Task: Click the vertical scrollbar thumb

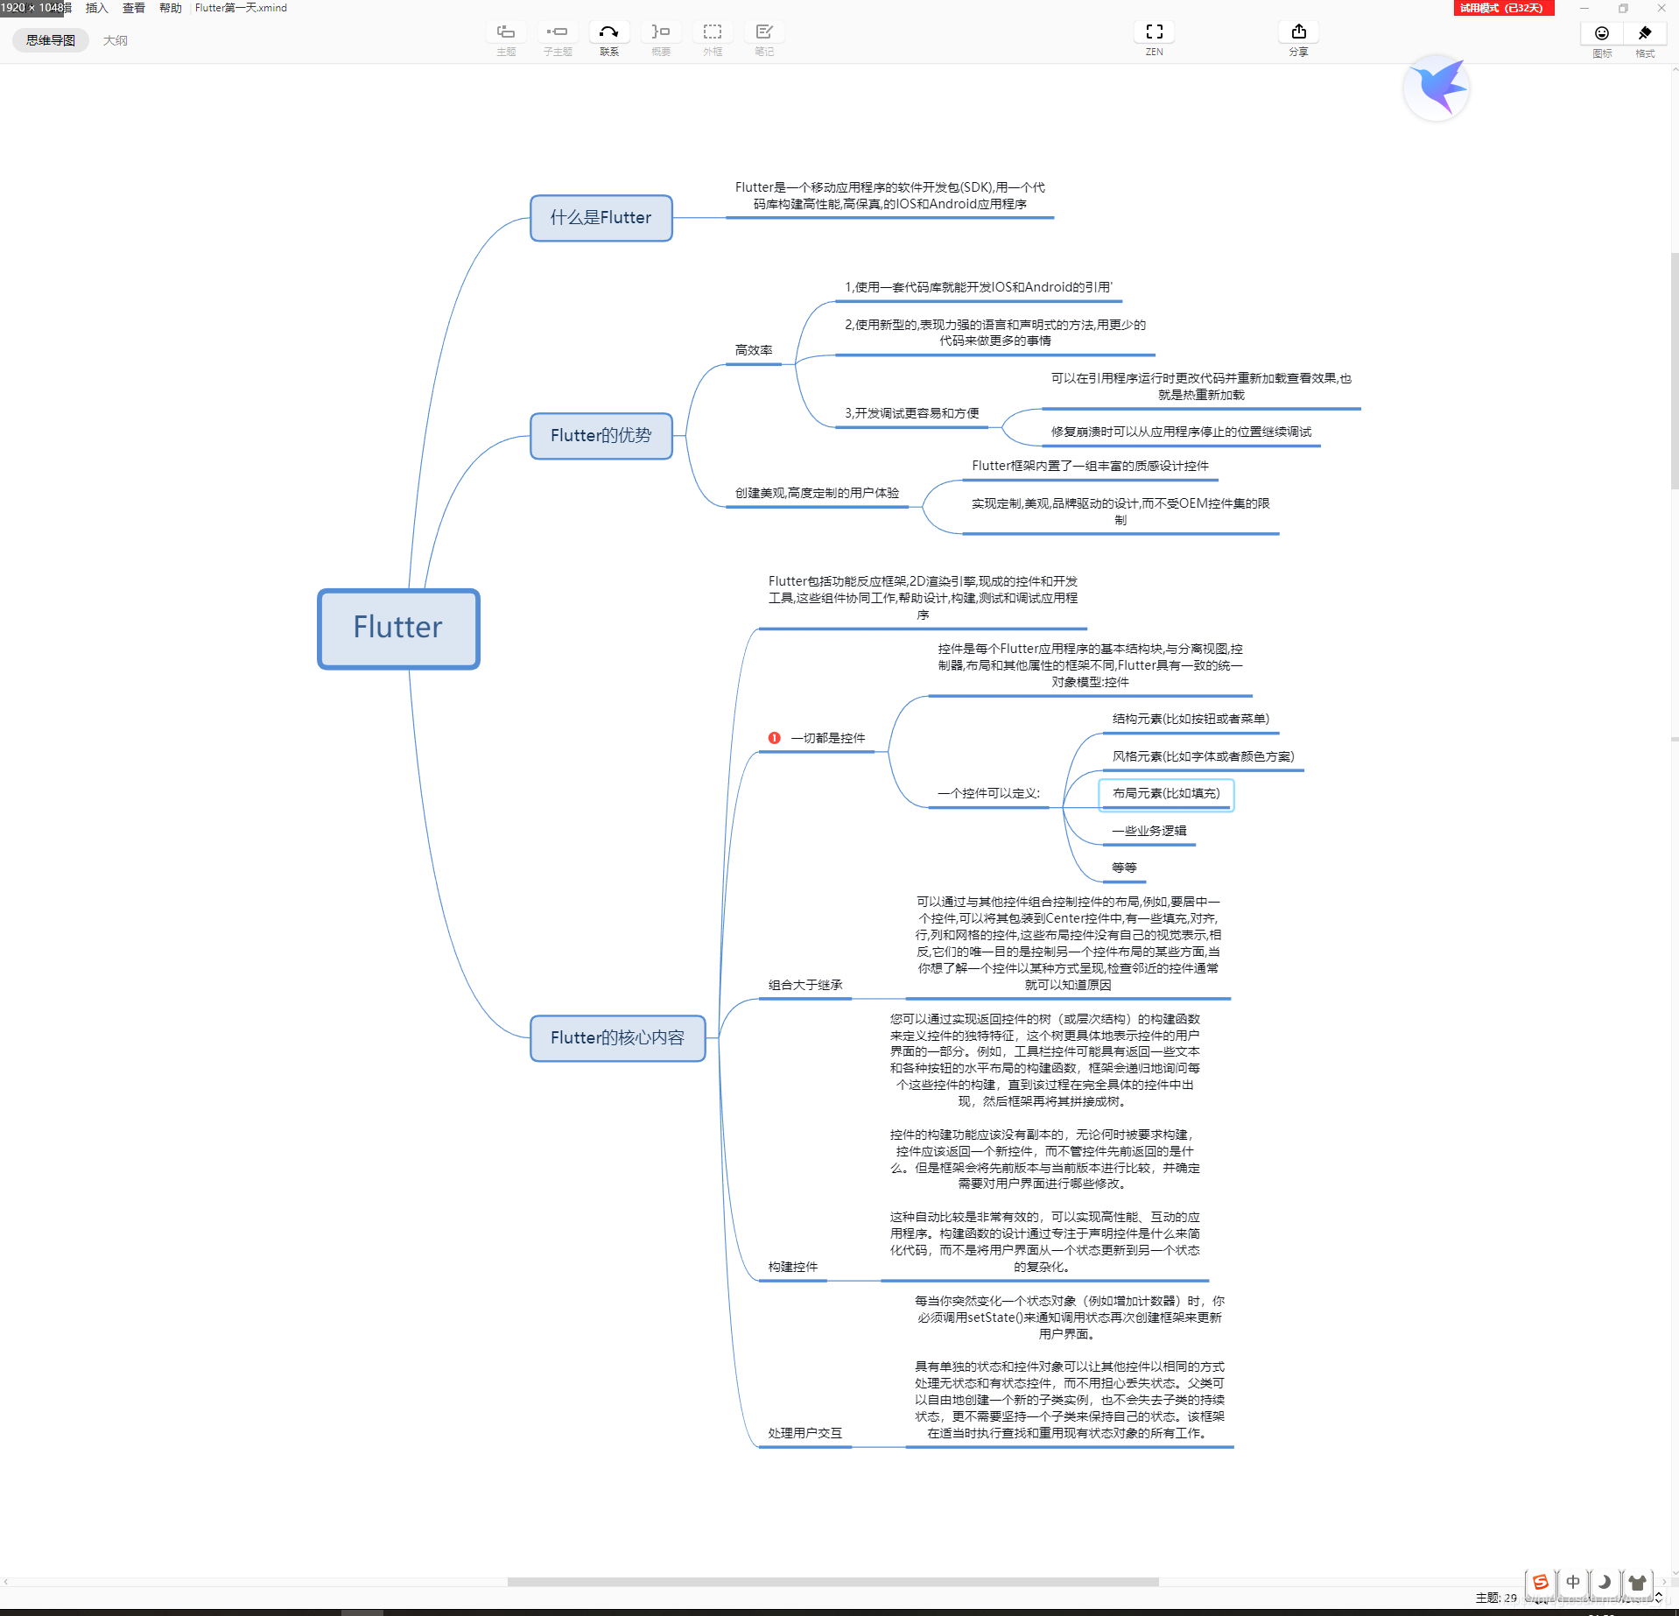Action: pyautogui.click(x=1674, y=371)
